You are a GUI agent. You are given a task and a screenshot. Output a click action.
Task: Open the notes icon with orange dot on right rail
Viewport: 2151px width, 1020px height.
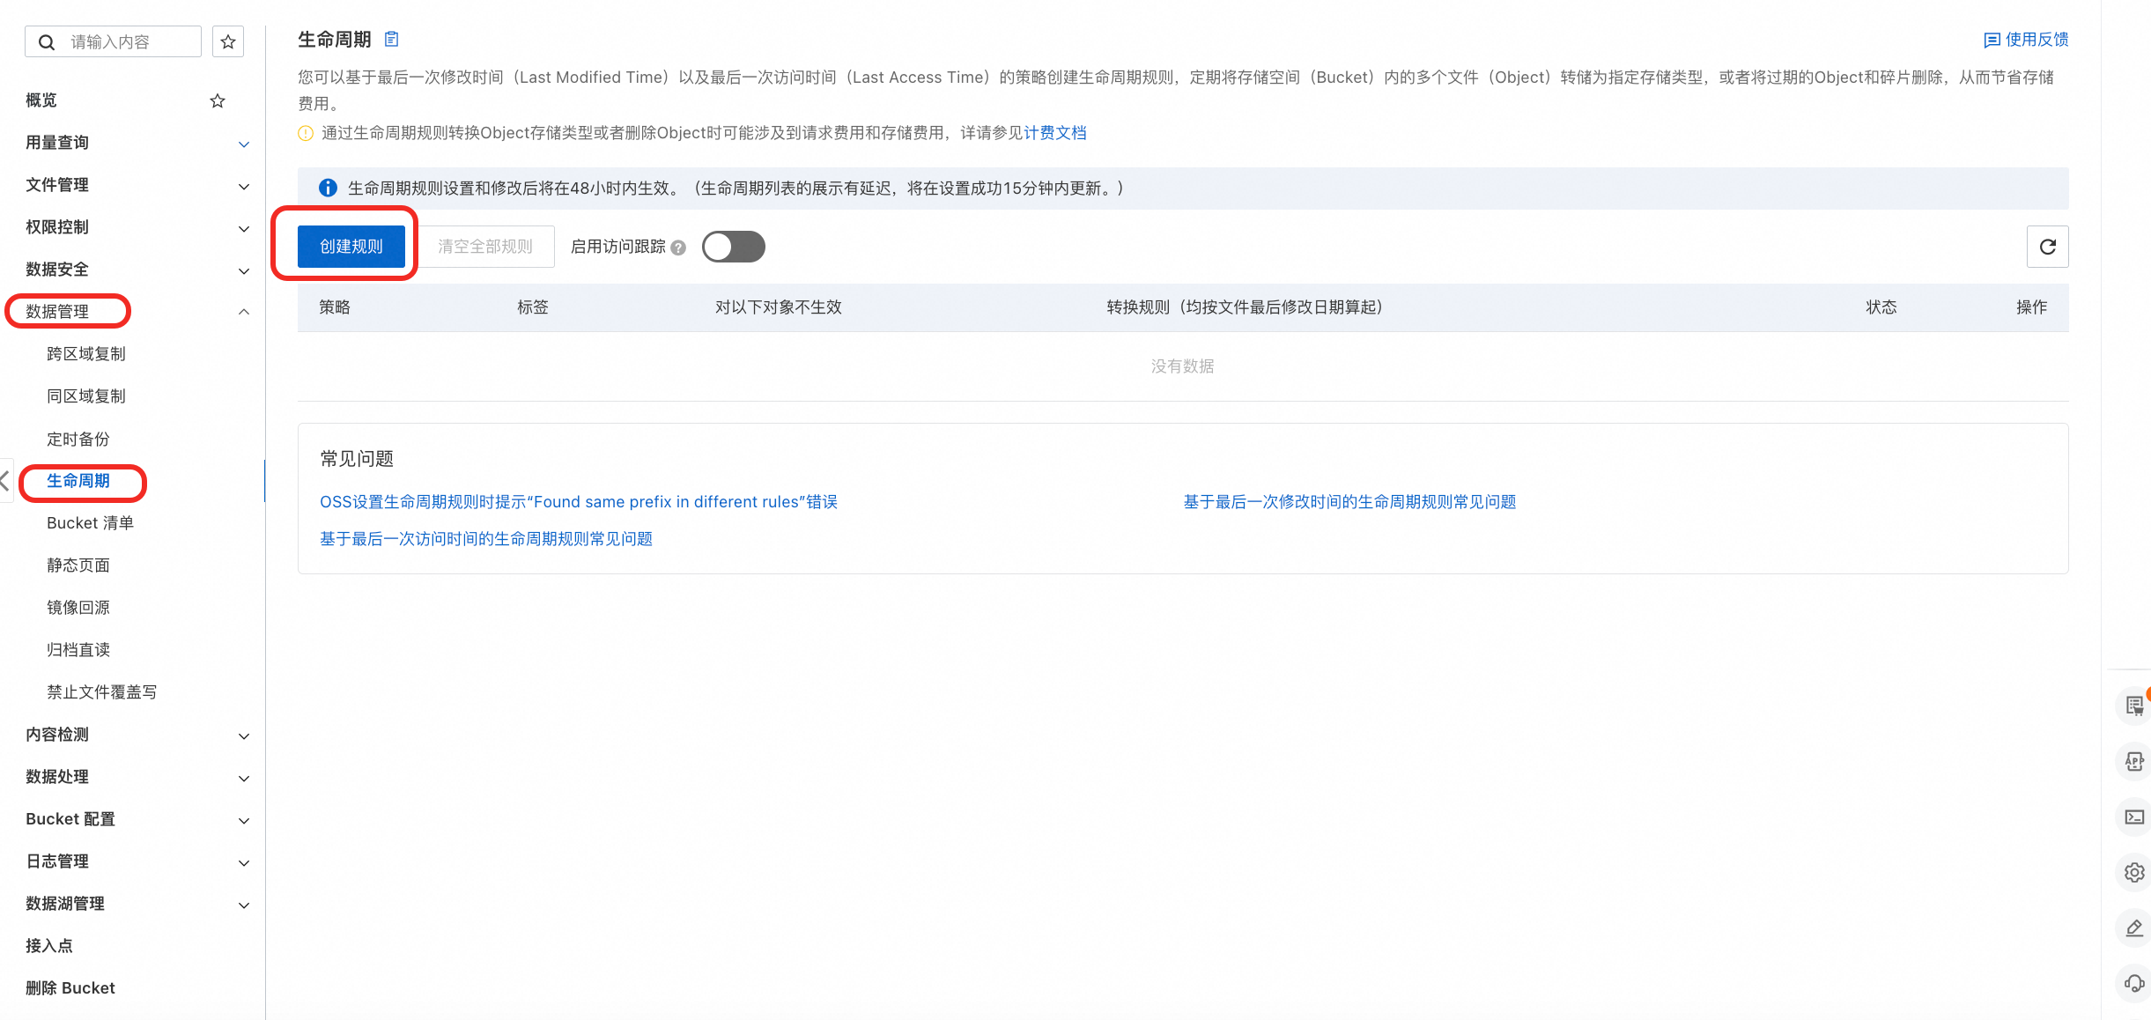(2134, 705)
